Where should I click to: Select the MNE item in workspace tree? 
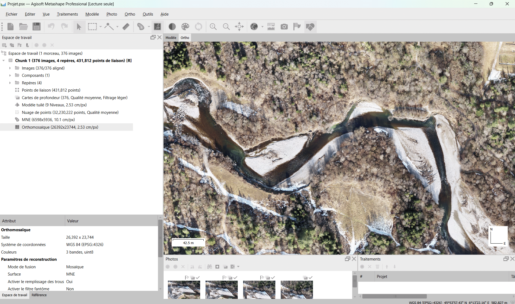48,120
